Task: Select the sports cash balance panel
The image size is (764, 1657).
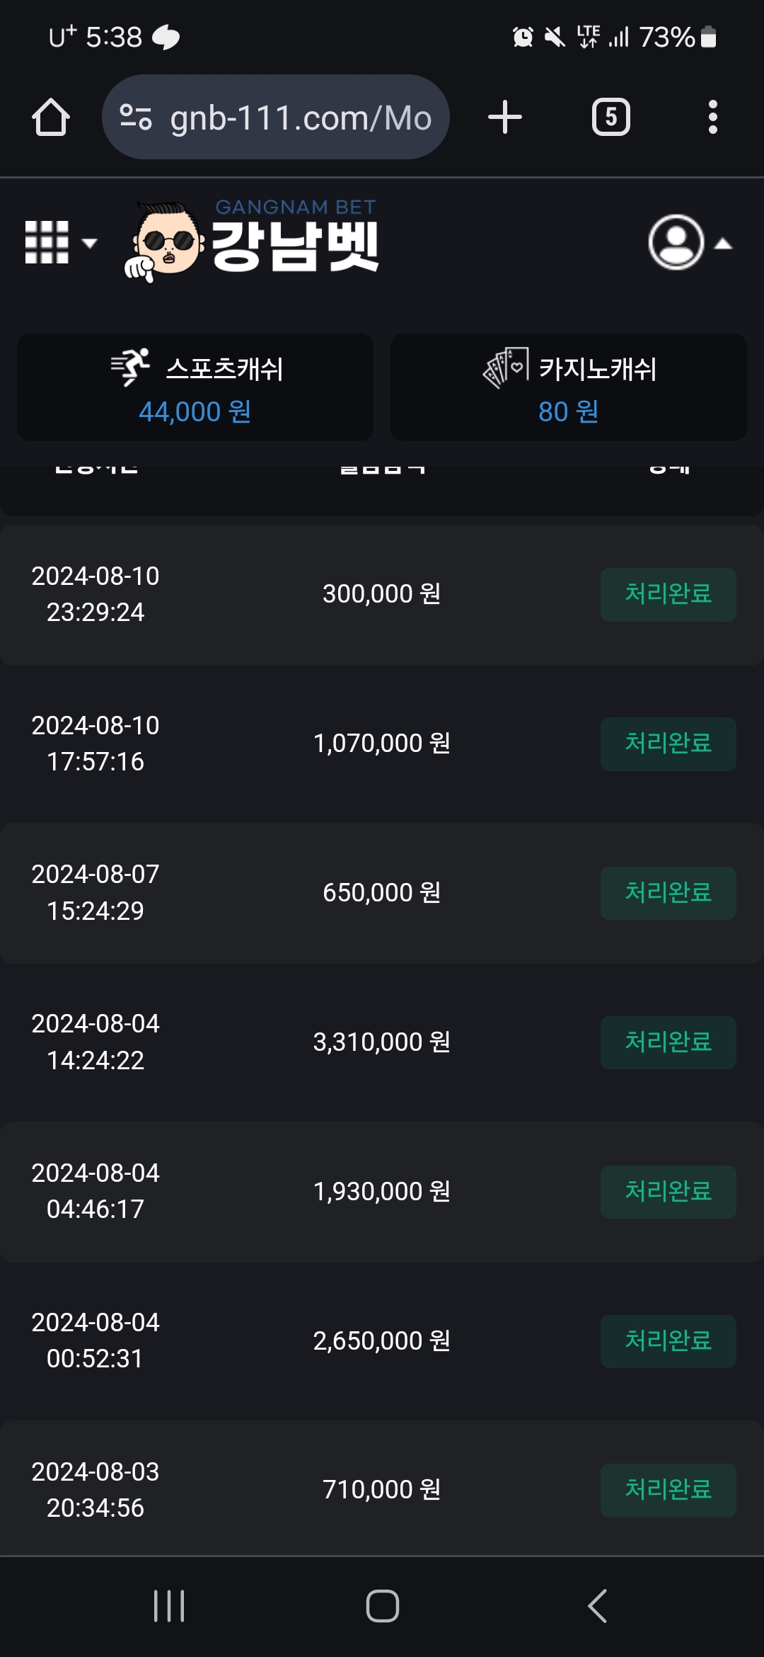Action: pyautogui.click(x=195, y=388)
